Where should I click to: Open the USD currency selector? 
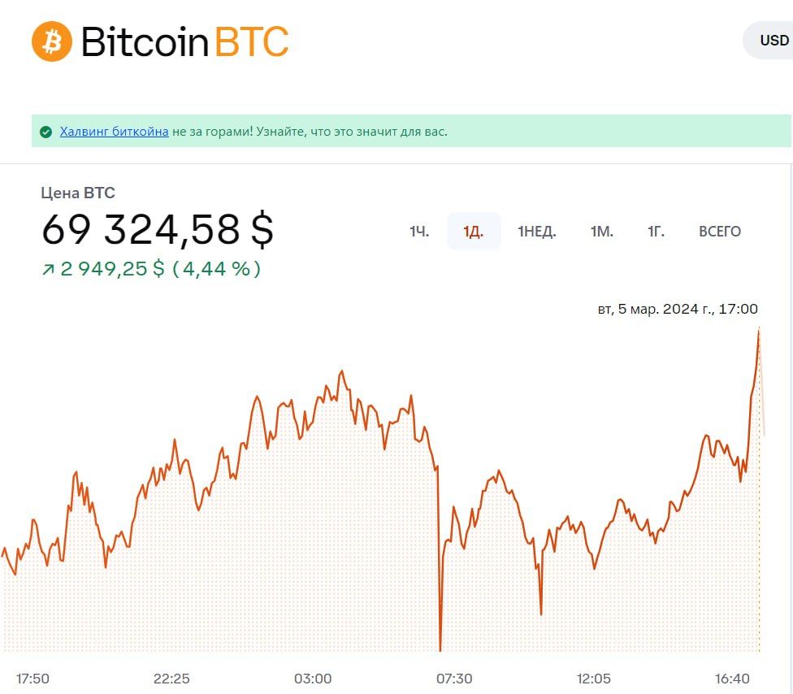point(772,41)
